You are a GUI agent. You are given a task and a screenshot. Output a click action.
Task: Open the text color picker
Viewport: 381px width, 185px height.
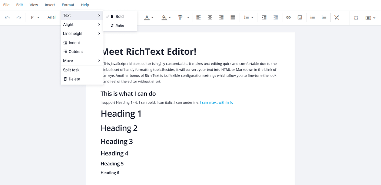[x=147, y=17]
